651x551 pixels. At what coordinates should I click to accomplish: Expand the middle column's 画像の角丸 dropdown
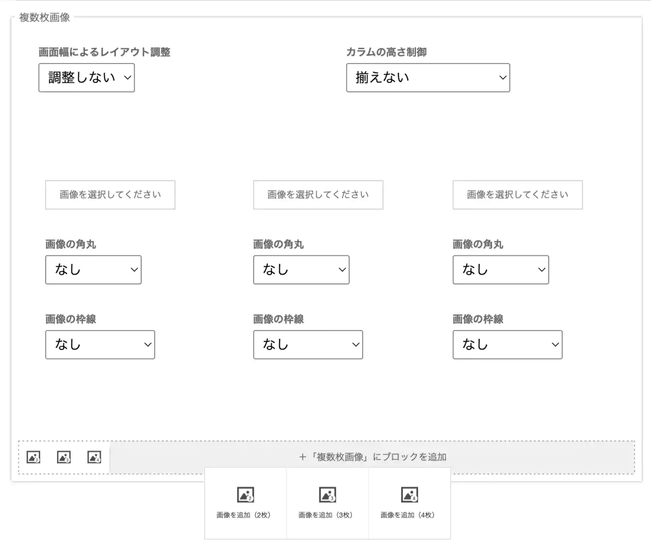301,270
